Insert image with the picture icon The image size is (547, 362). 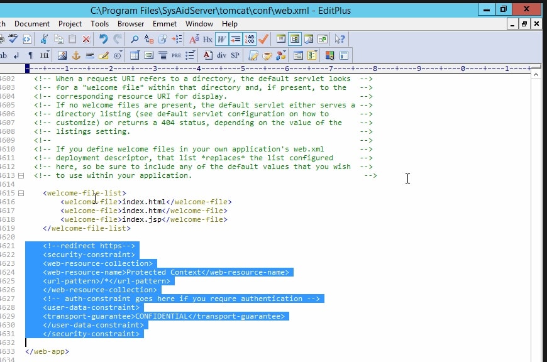[x=62, y=55]
